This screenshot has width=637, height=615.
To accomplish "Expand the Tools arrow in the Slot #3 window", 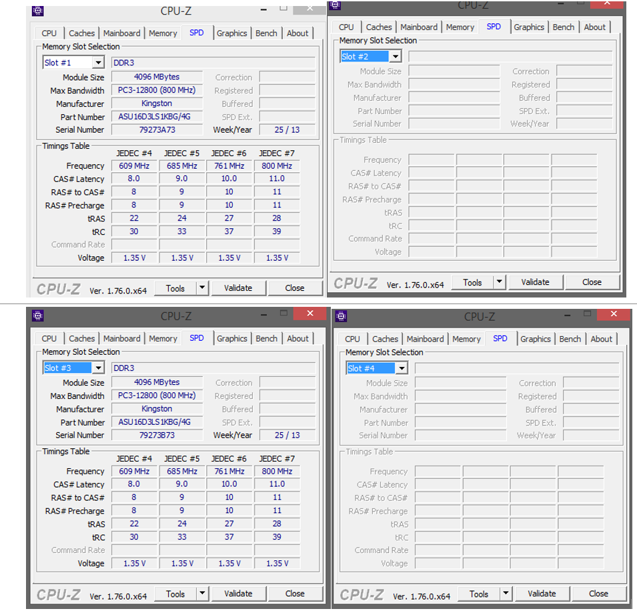I will coord(202,594).
